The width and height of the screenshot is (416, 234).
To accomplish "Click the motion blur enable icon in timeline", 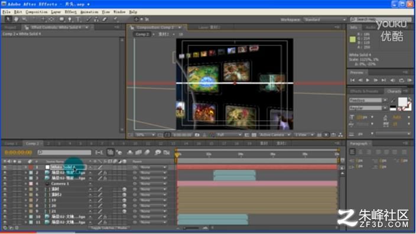I will click(x=147, y=152).
